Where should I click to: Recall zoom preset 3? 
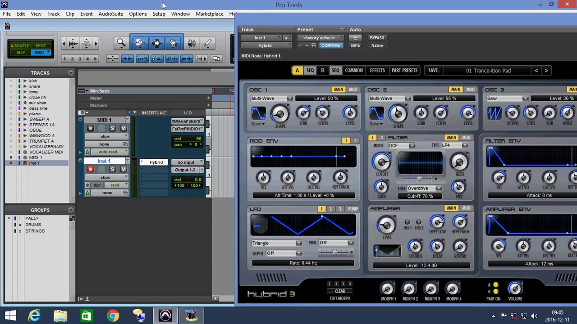point(80,58)
